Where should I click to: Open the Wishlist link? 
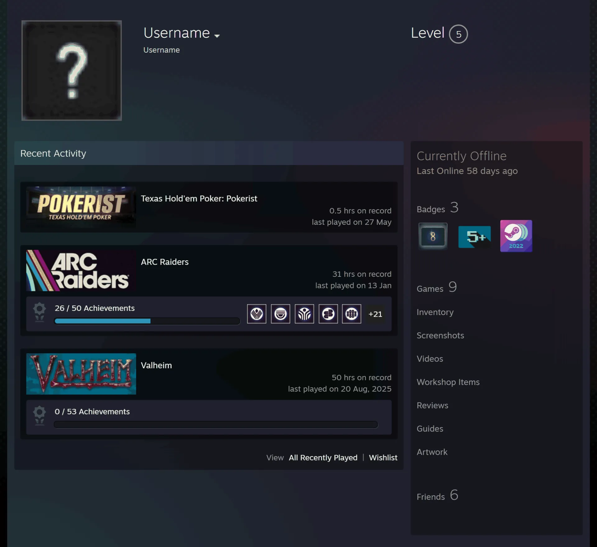pyautogui.click(x=383, y=457)
